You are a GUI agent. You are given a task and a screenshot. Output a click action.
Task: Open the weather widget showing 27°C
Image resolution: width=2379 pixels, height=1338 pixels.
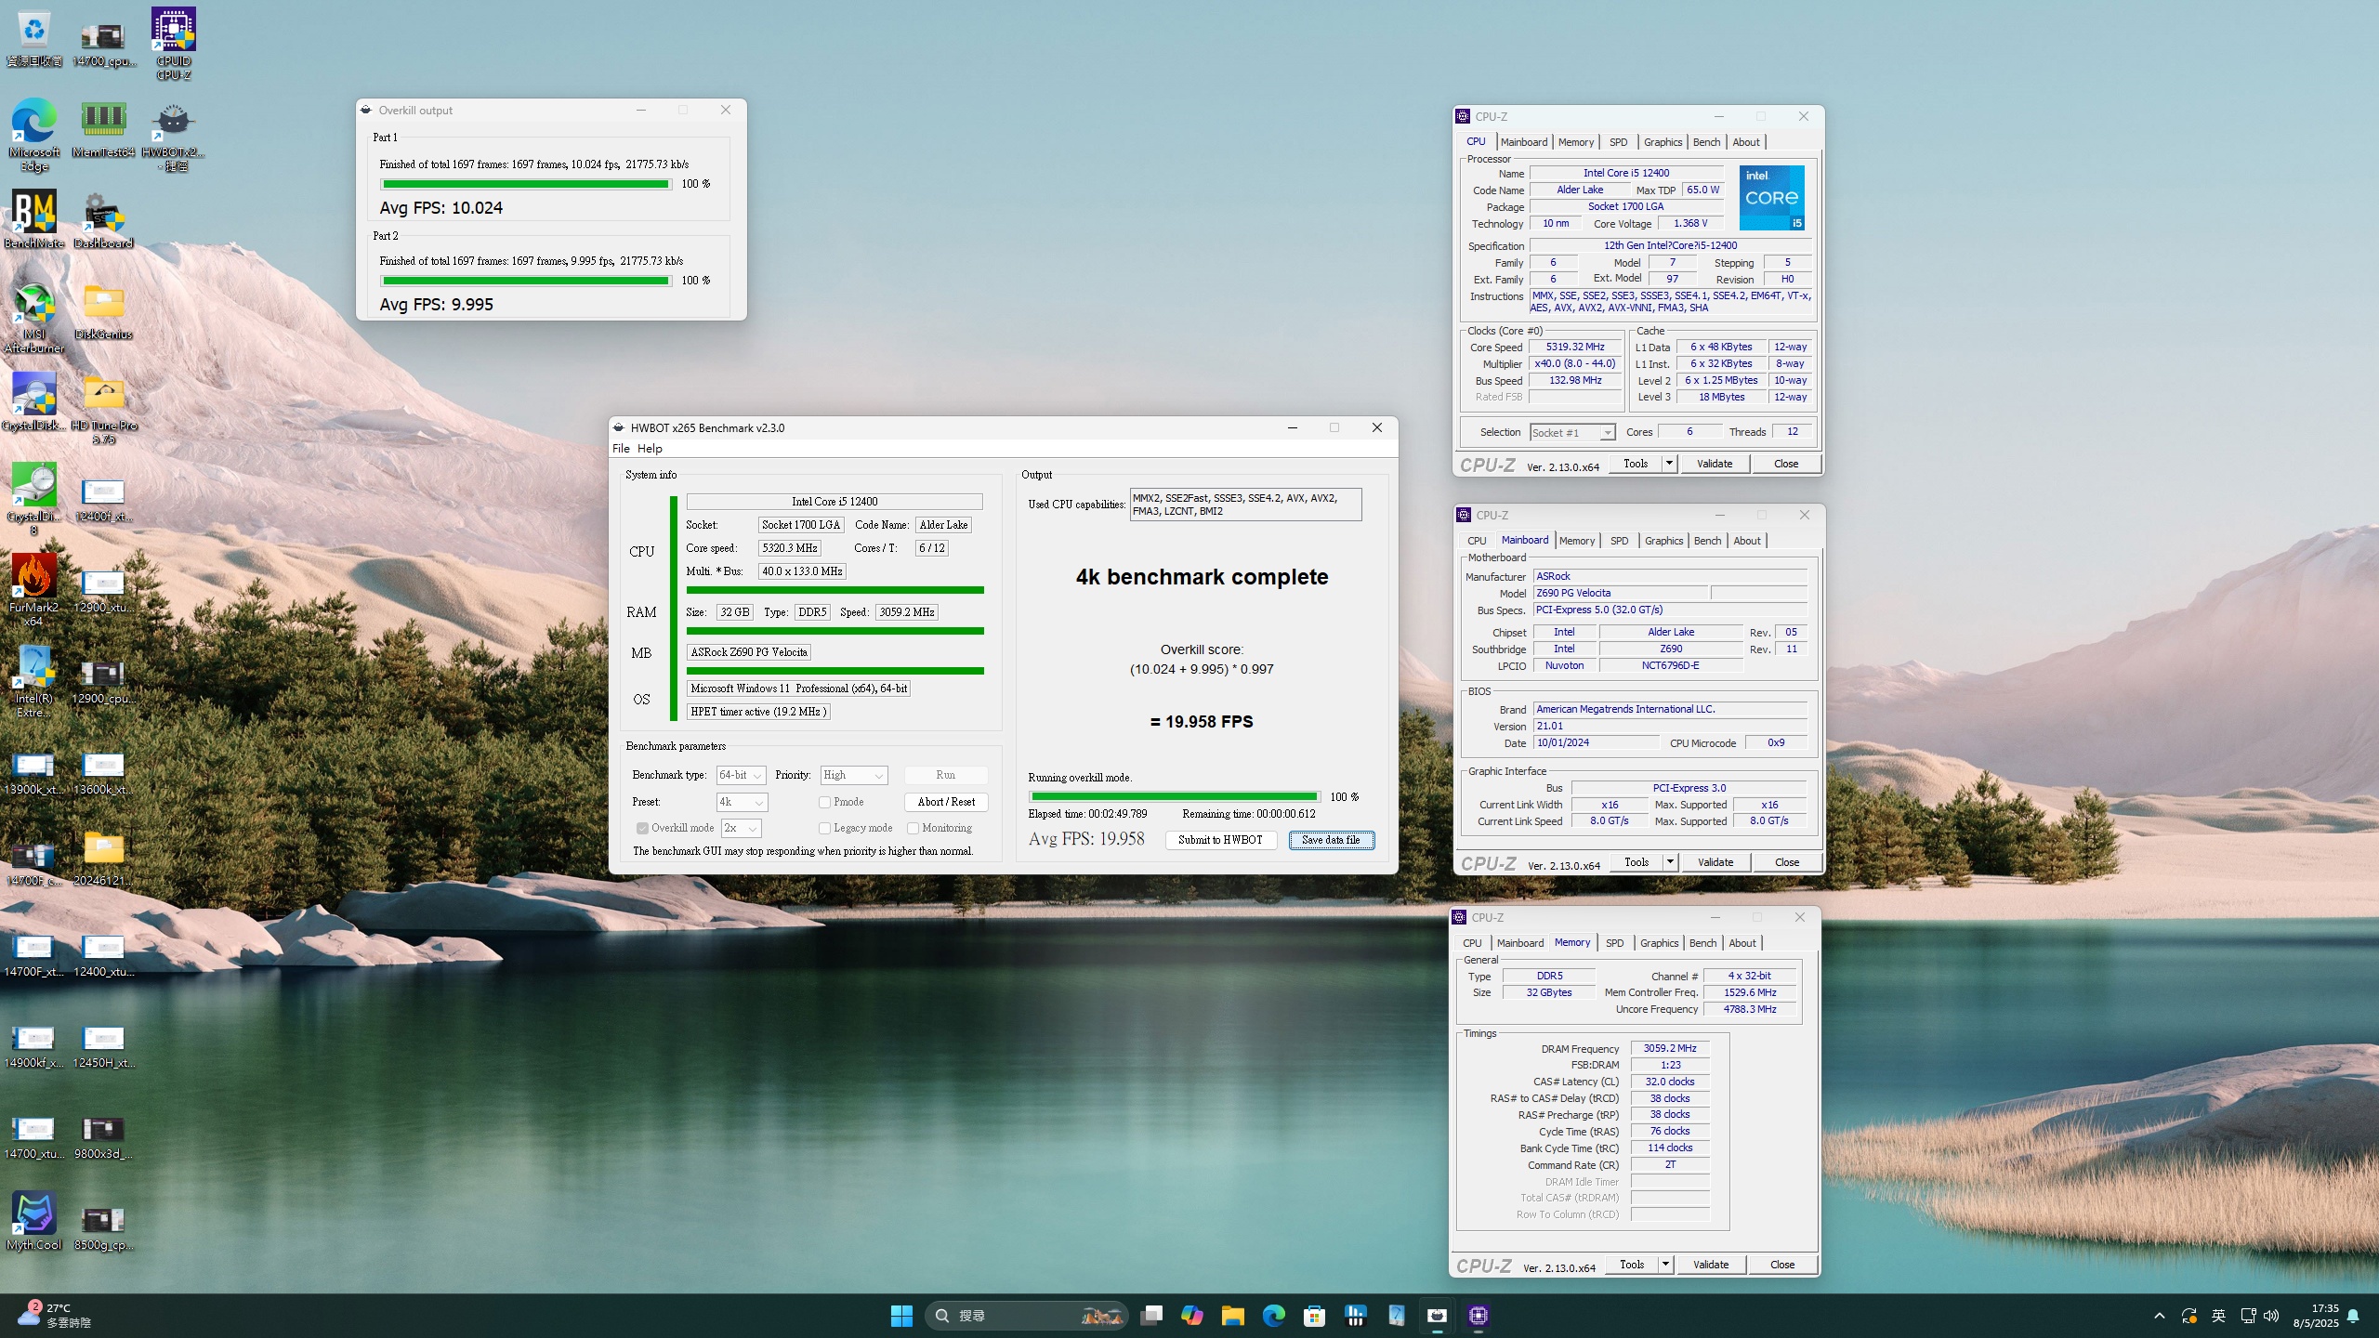point(56,1316)
